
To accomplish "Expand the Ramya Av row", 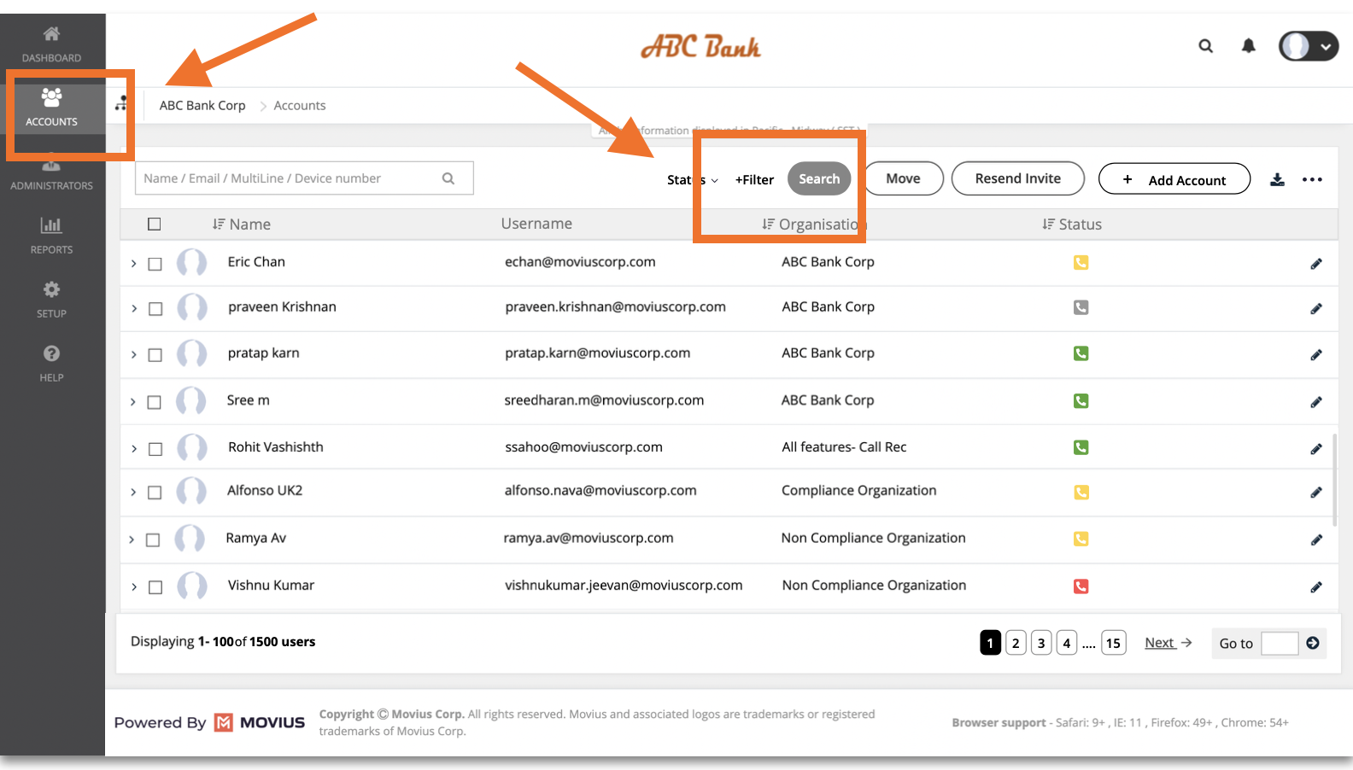I will (x=132, y=540).
